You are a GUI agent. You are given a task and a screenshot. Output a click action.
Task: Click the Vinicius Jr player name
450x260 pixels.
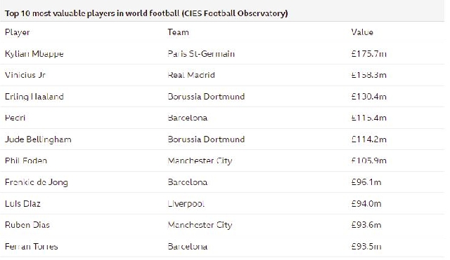pos(25,75)
